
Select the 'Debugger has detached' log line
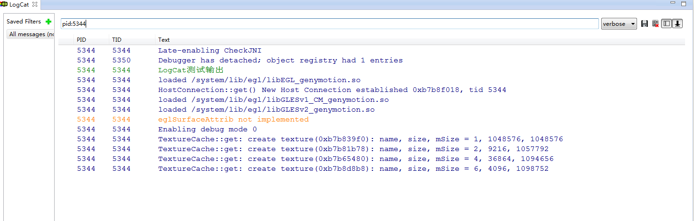tap(371, 61)
